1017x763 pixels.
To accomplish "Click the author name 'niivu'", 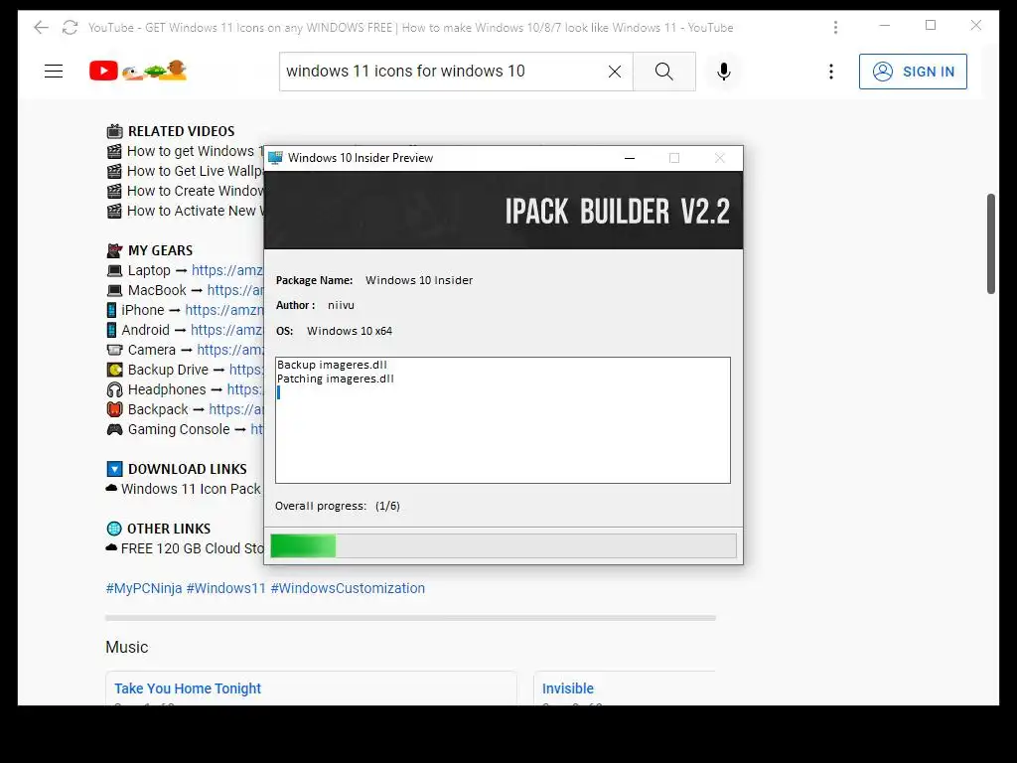I will click(342, 306).
